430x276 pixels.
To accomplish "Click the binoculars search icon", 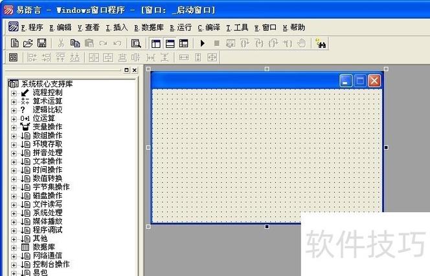I will tap(321, 43).
